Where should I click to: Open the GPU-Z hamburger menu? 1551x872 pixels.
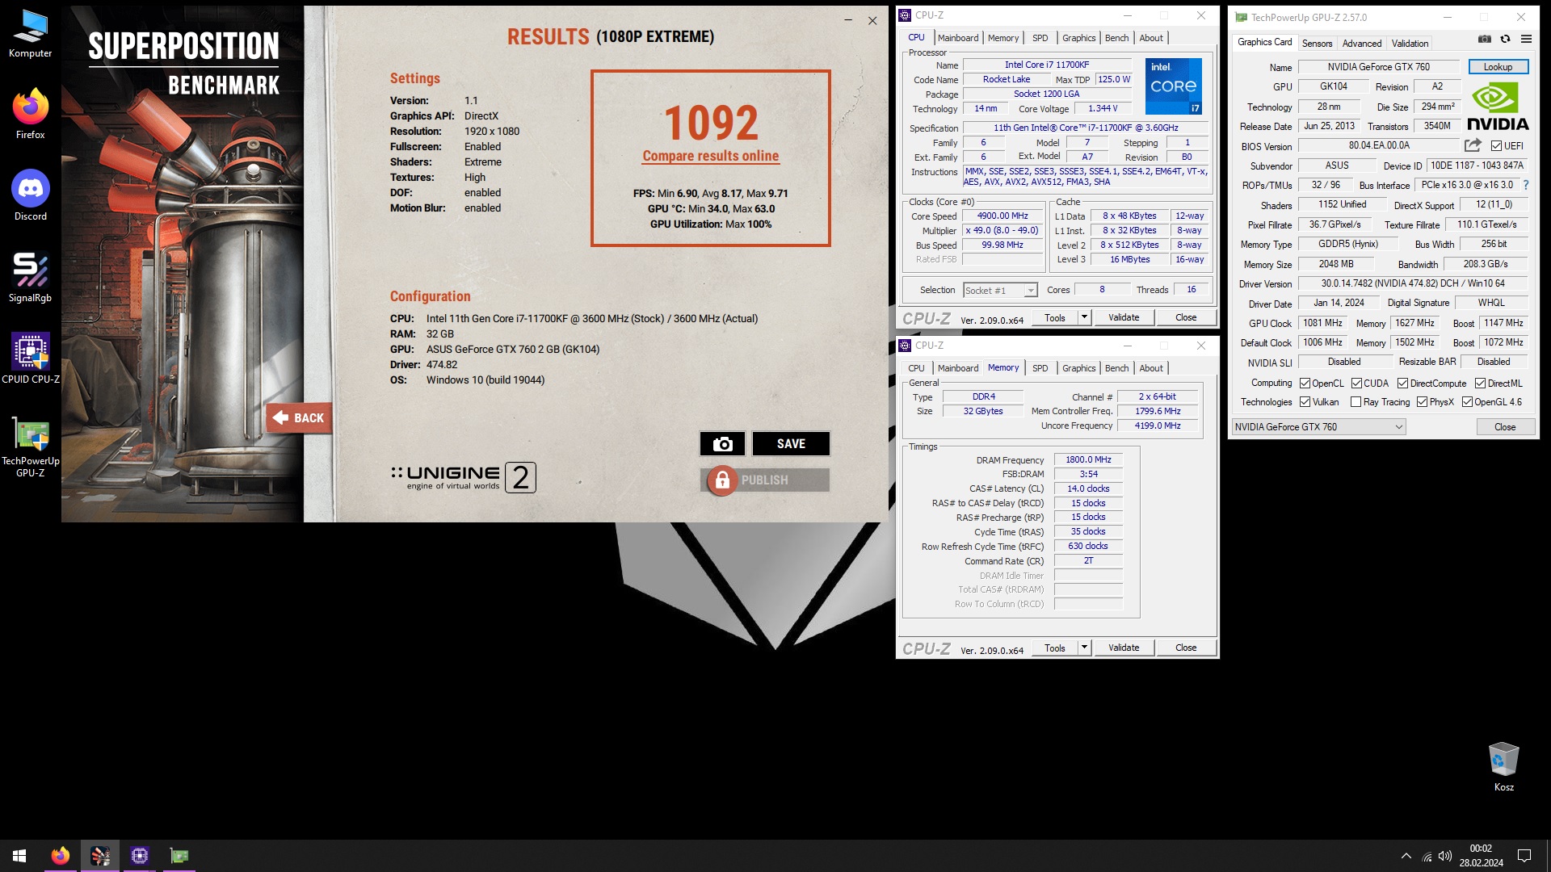1526,39
